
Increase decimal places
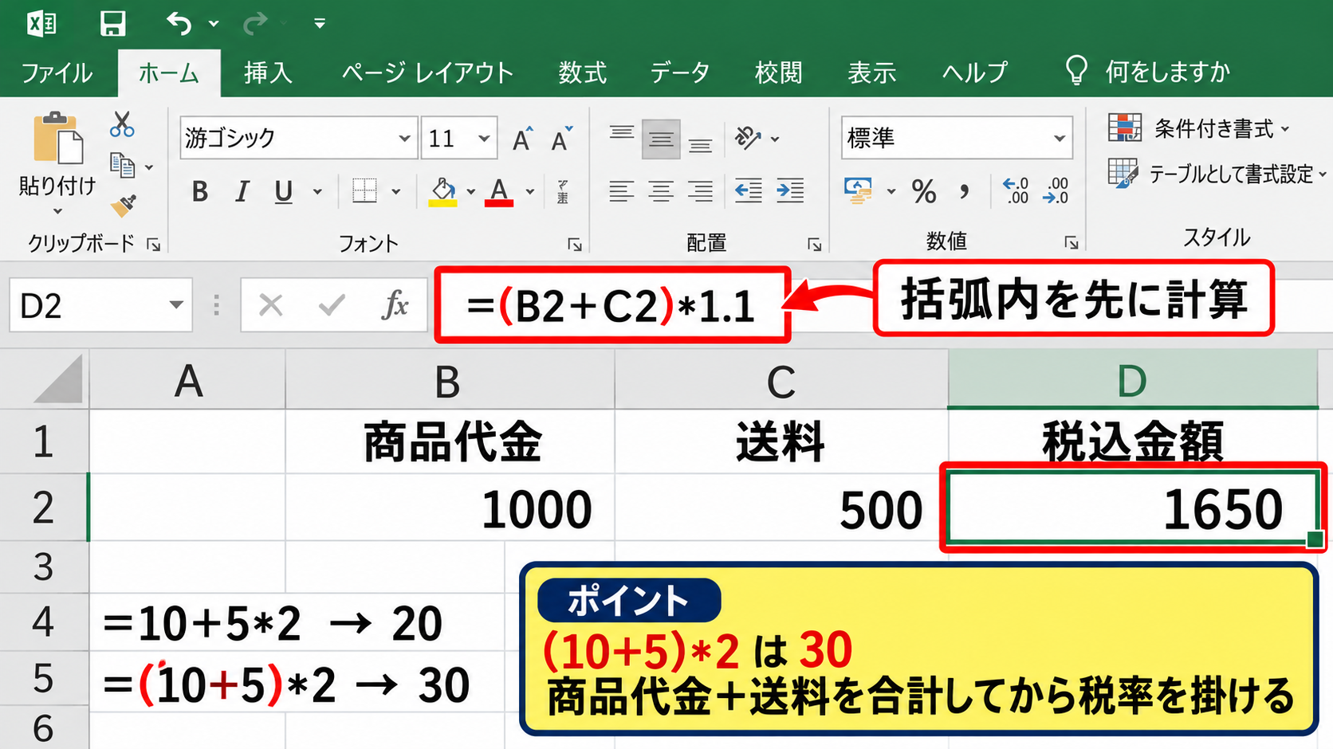[x=1016, y=191]
